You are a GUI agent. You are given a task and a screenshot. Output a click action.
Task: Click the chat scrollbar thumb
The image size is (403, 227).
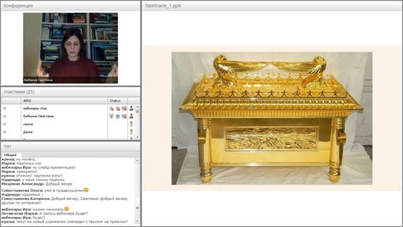coord(137,207)
